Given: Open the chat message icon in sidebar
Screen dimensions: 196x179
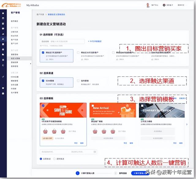Looking at the screenshot, I should click(3, 29).
